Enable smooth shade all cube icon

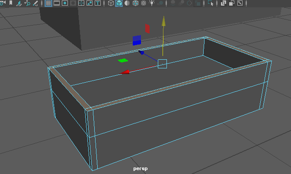(119, 3)
